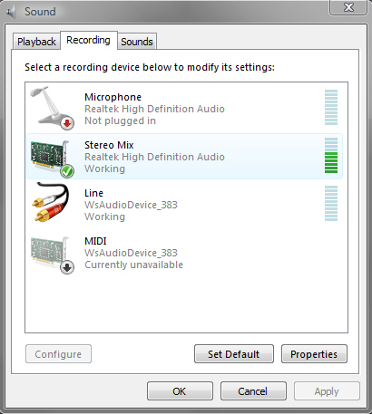Click 'WsAudioDevice_383' under MIDI
The width and height of the screenshot is (372, 414).
[131, 253]
